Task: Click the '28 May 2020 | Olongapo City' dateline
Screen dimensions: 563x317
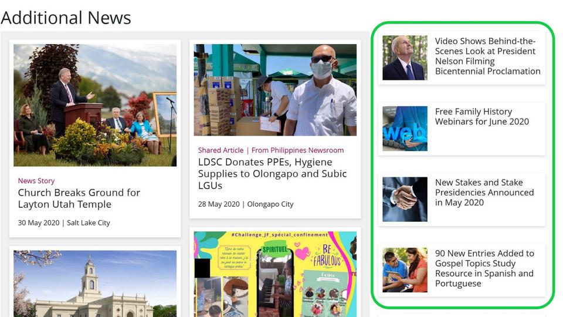Action: [x=246, y=204]
